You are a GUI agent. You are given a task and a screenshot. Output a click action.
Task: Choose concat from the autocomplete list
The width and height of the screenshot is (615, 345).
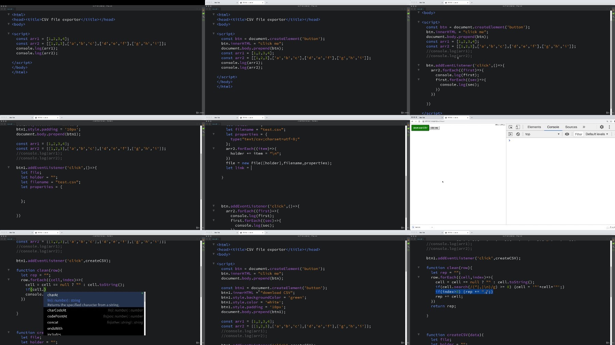click(94, 322)
